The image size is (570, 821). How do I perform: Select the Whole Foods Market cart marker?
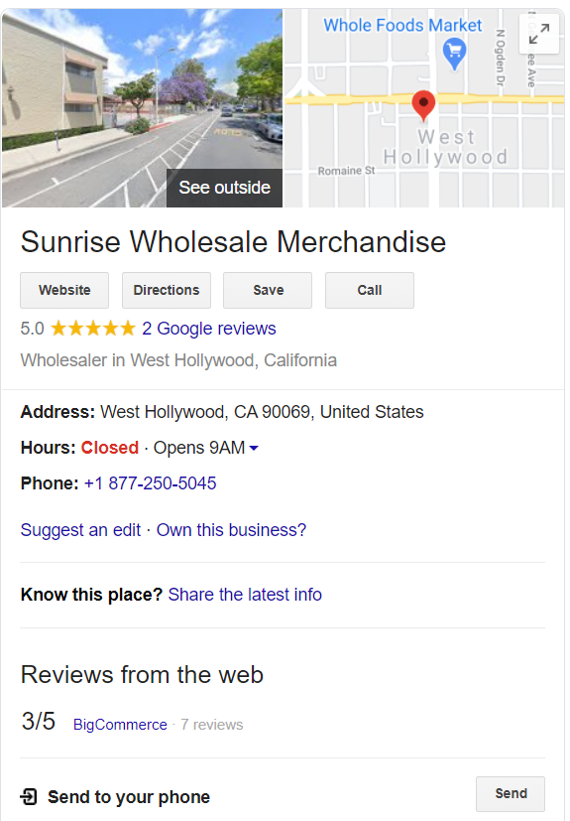point(454,54)
